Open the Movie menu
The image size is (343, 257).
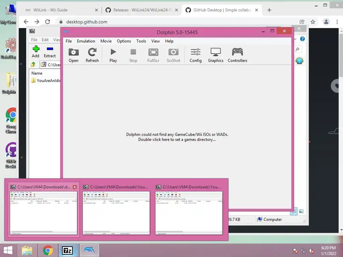pos(106,41)
